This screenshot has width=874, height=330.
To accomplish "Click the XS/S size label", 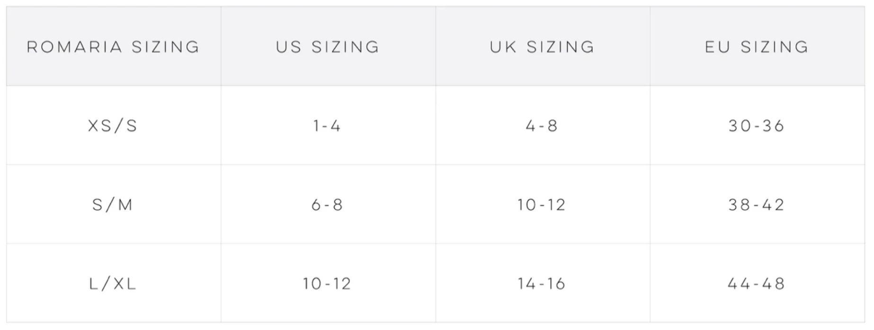I will coord(113,126).
